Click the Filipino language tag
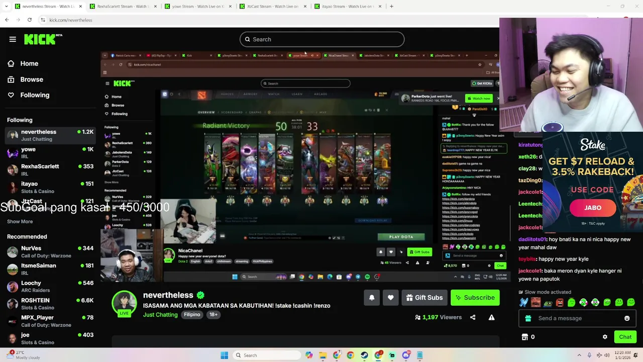643x362 pixels. pos(192,315)
